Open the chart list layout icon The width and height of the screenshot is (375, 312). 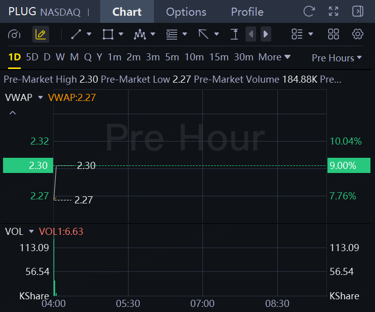pyautogui.click(x=297, y=34)
